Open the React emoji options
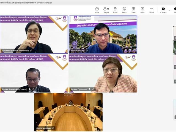Image resolution: width=176 pixels, height=132 pixels. (x=124, y=10)
